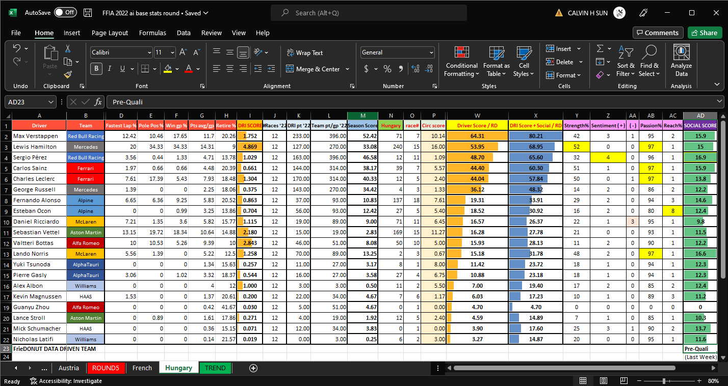This screenshot has height=386, width=728.
Task: Switch to the Formulas ribbon tab
Action: pos(152,33)
